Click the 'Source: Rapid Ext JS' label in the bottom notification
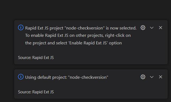 coord(36,92)
